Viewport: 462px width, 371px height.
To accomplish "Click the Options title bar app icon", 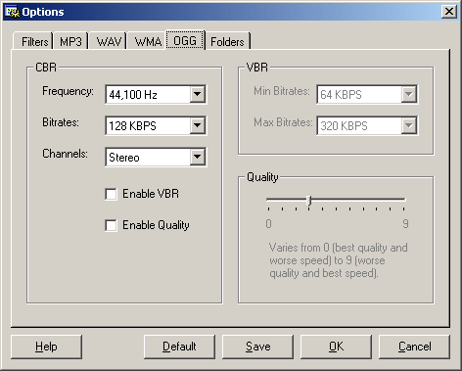I will (x=13, y=12).
